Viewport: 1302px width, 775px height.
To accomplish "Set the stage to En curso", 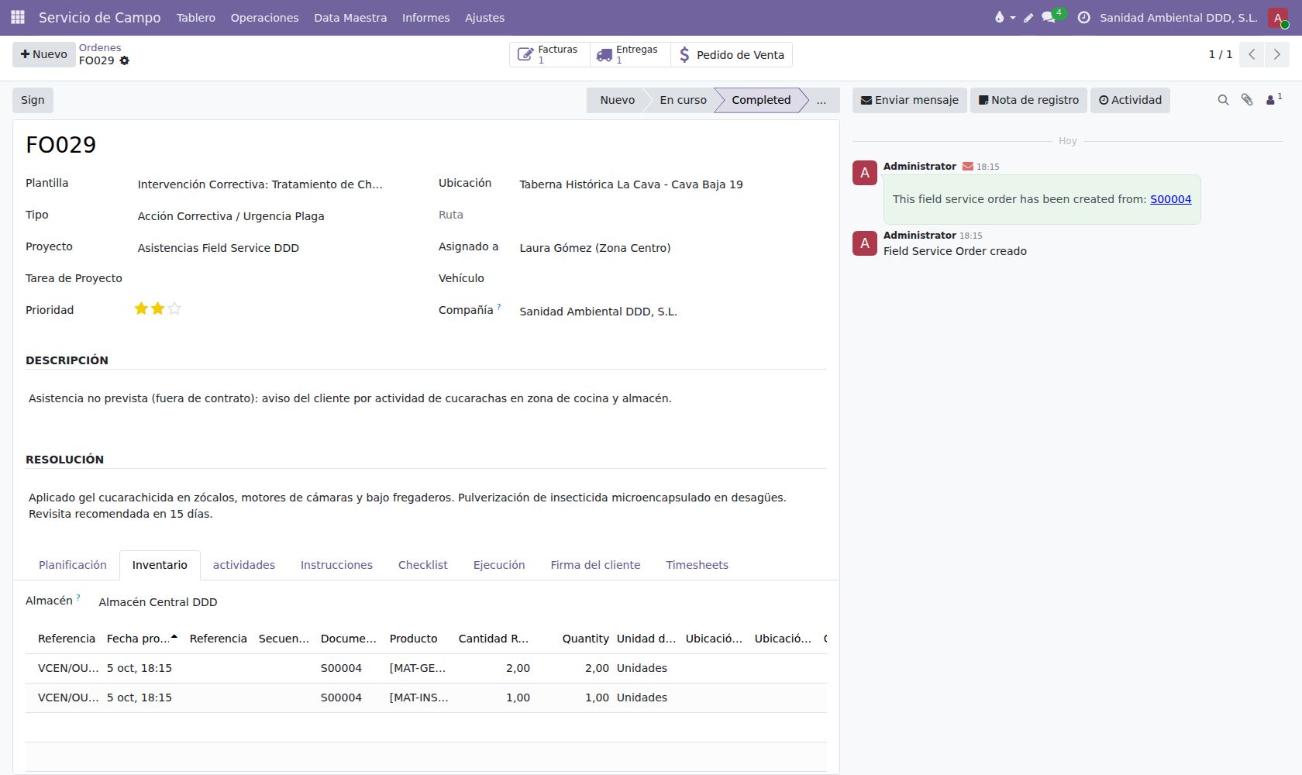I will 683,100.
